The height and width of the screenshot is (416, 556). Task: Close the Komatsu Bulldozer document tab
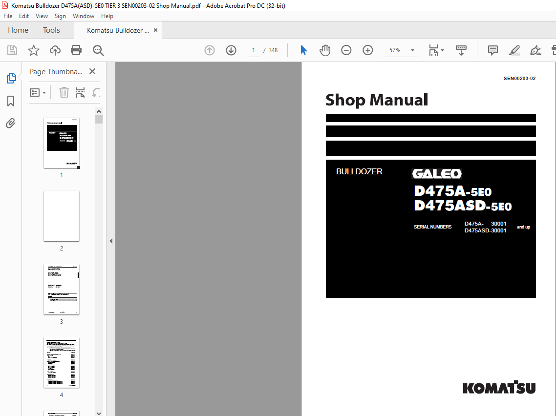click(x=155, y=30)
